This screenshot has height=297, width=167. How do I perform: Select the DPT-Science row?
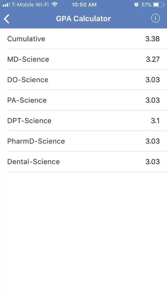(83, 121)
